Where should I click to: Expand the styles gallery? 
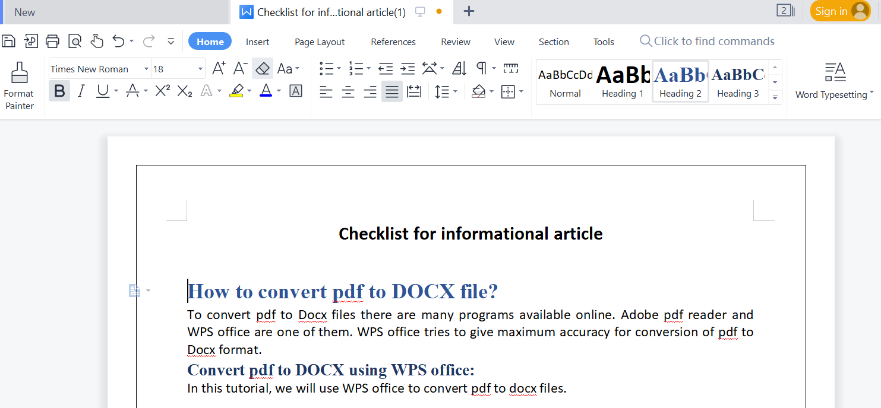pos(775,97)
